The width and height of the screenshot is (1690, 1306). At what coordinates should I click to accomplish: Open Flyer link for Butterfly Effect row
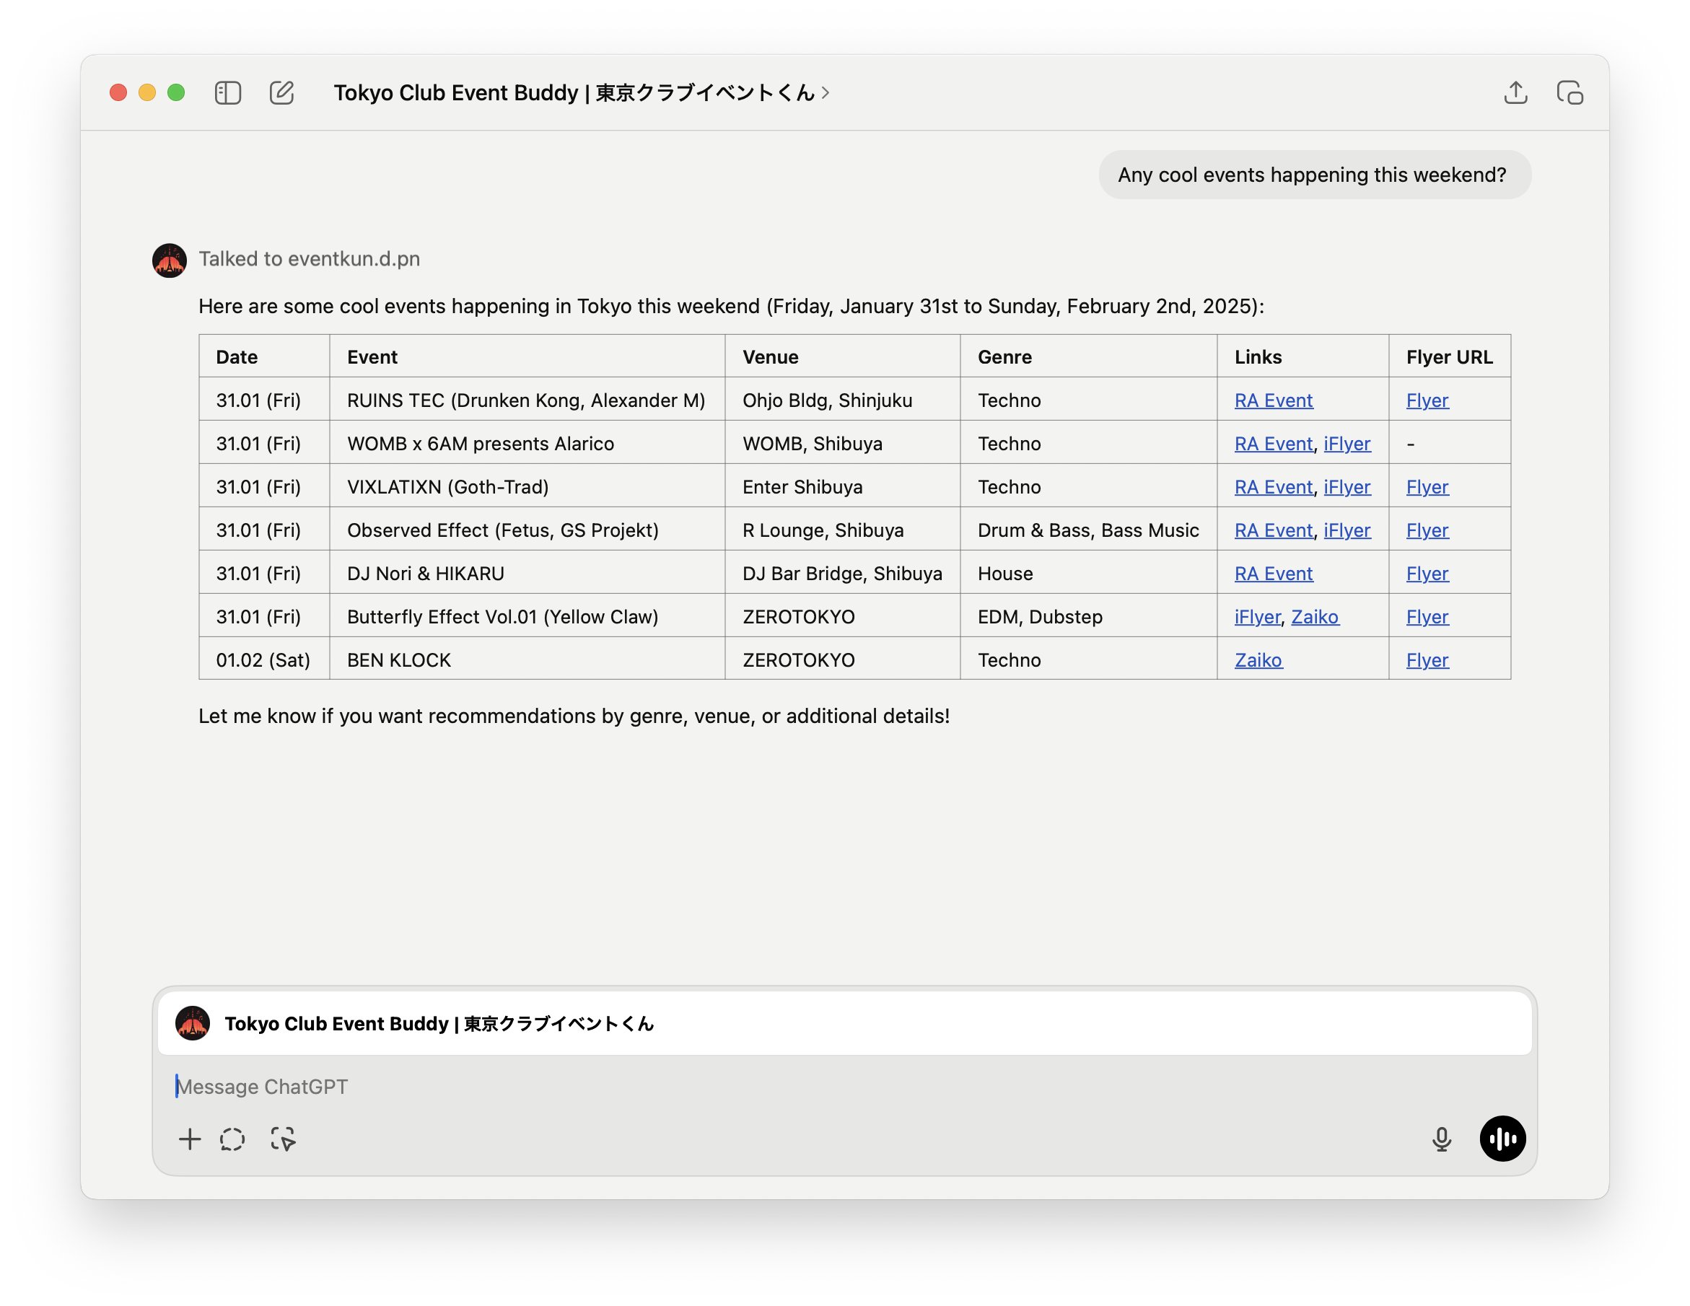1427,617
